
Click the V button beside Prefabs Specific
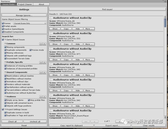click(41, 62)
